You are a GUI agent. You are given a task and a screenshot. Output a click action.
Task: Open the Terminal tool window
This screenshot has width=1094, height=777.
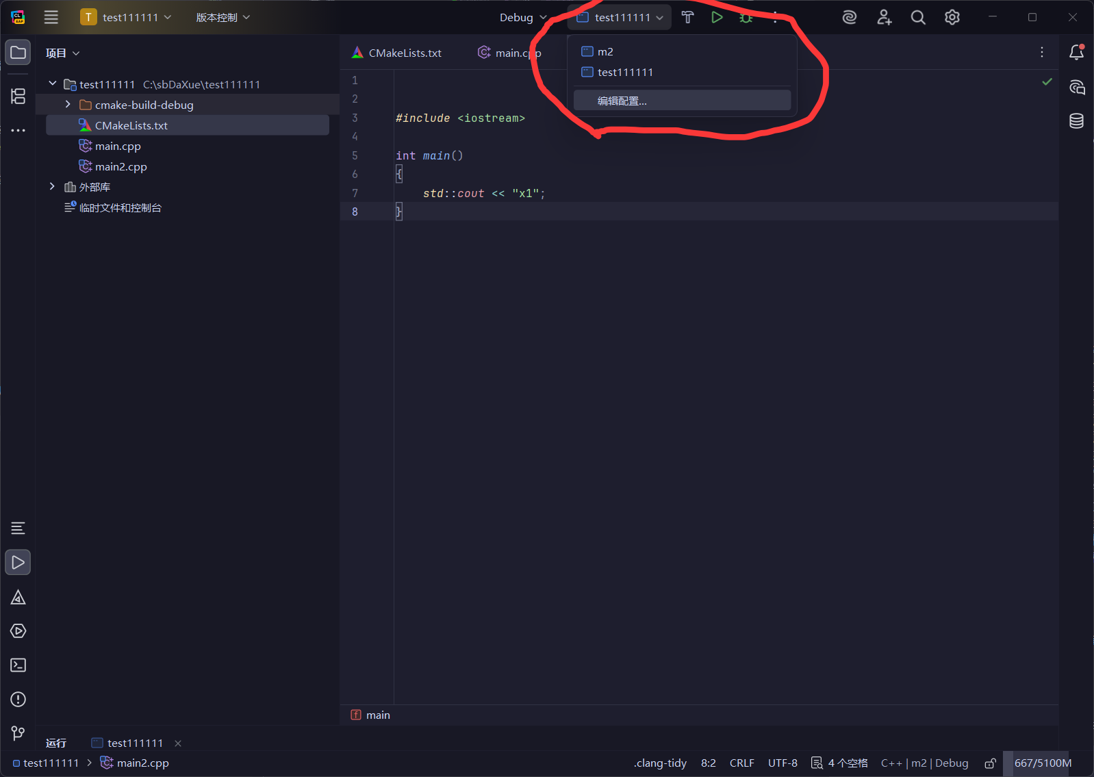coord(18,665)
